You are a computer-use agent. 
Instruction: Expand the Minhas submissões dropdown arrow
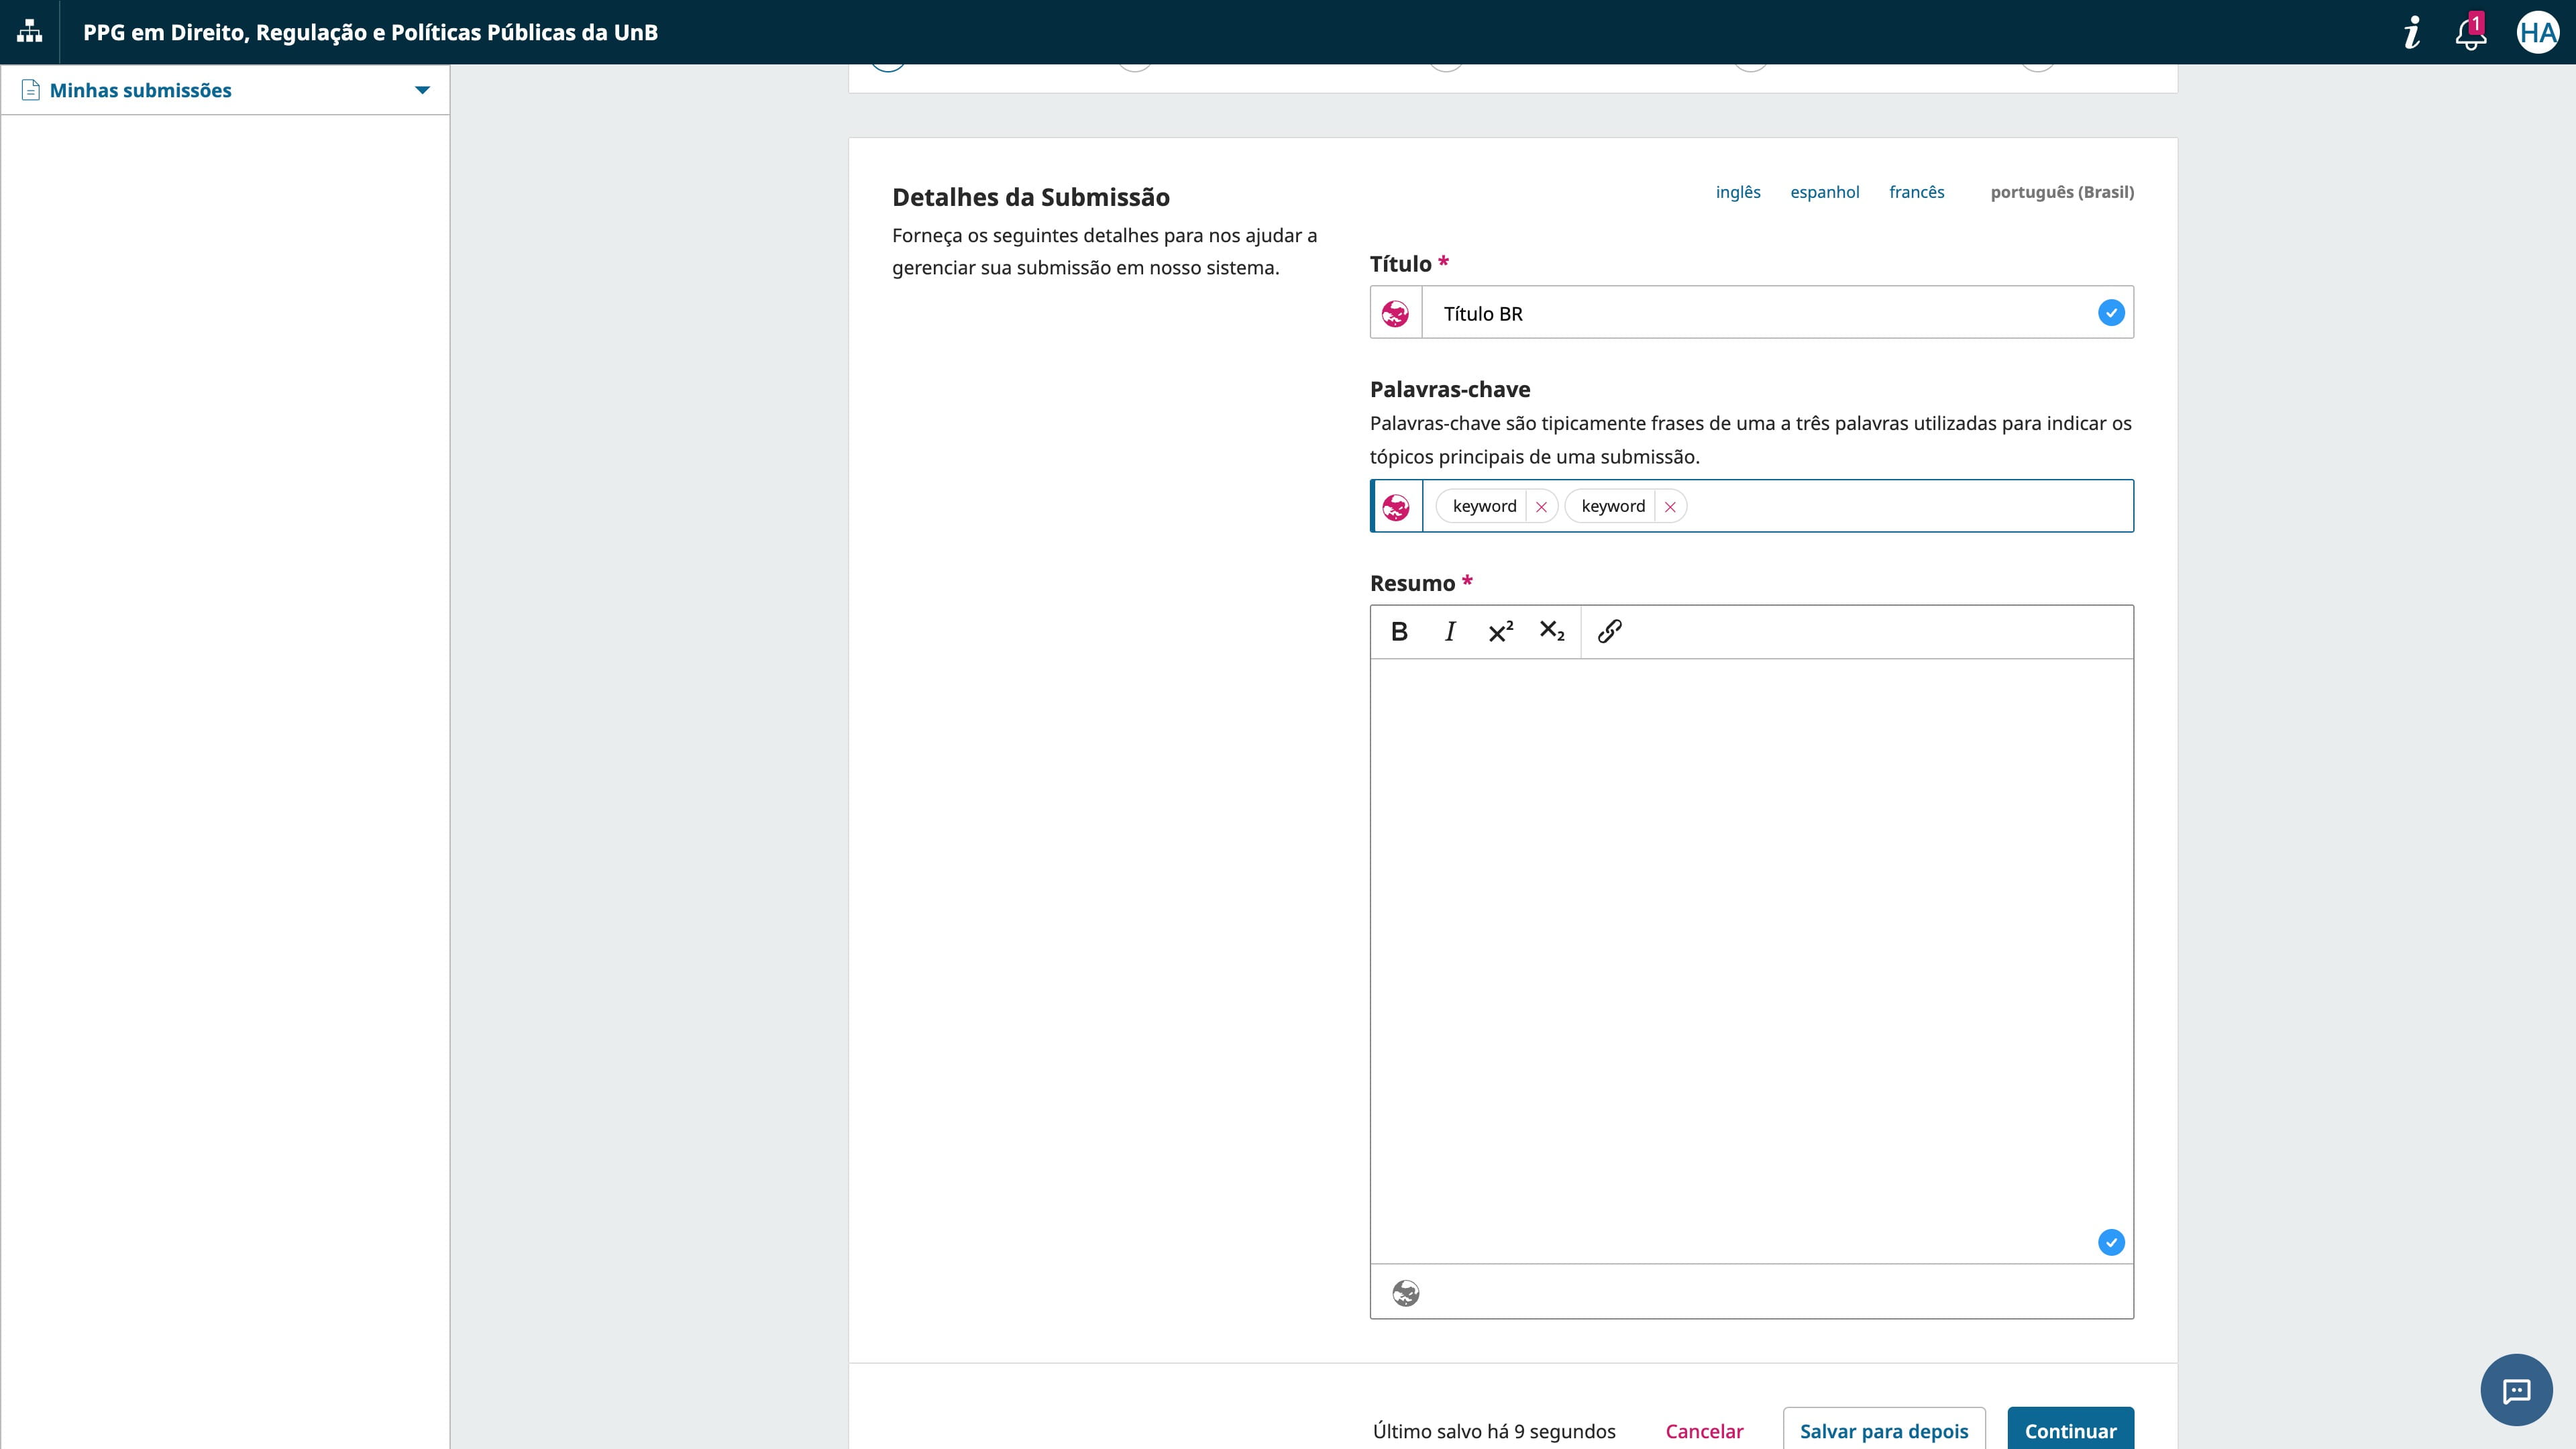(422, 90)
